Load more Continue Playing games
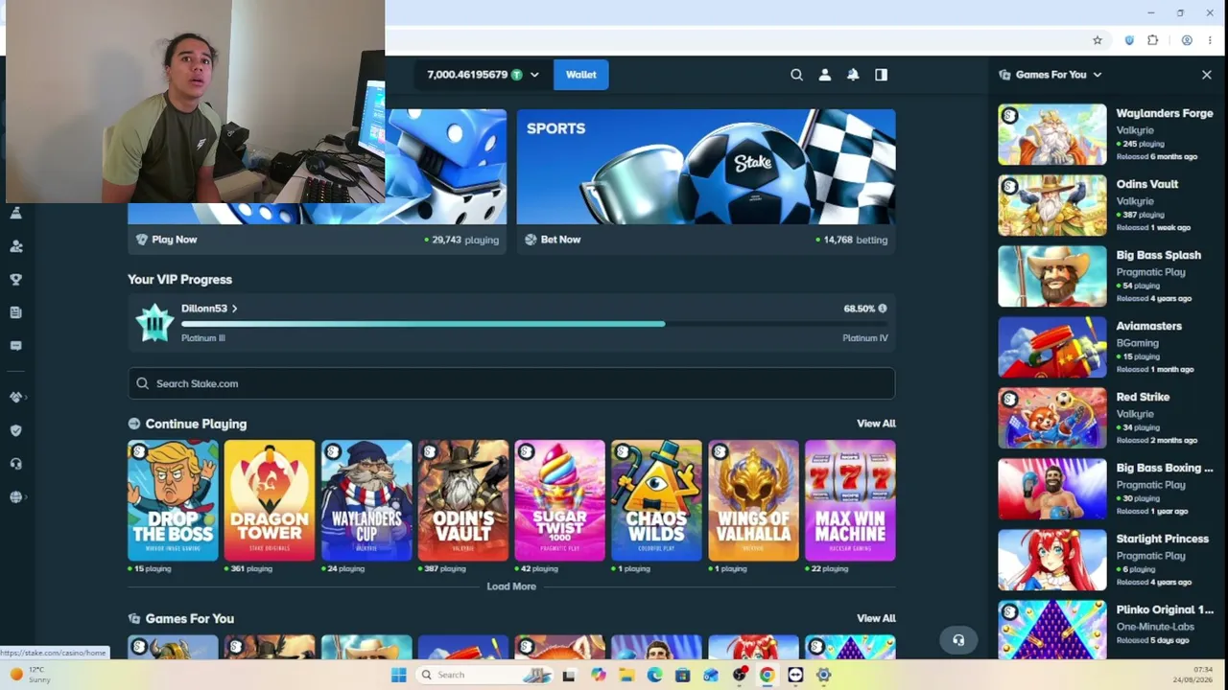This screenshot has height=690, width=1228. click(x=511, y=586)
